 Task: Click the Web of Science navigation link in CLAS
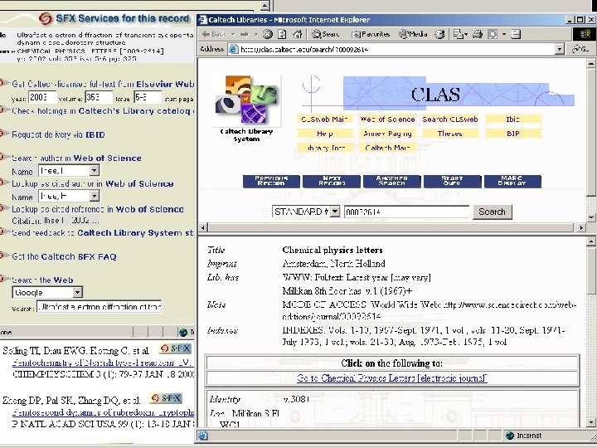pos(387,119)
